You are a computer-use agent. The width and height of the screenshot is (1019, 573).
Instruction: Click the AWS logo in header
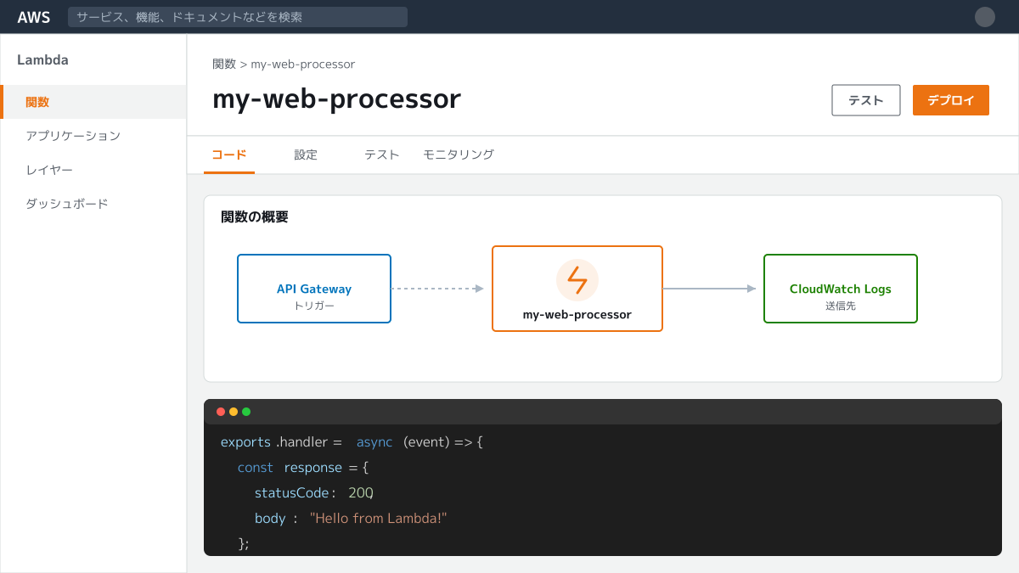coord(34,17)
